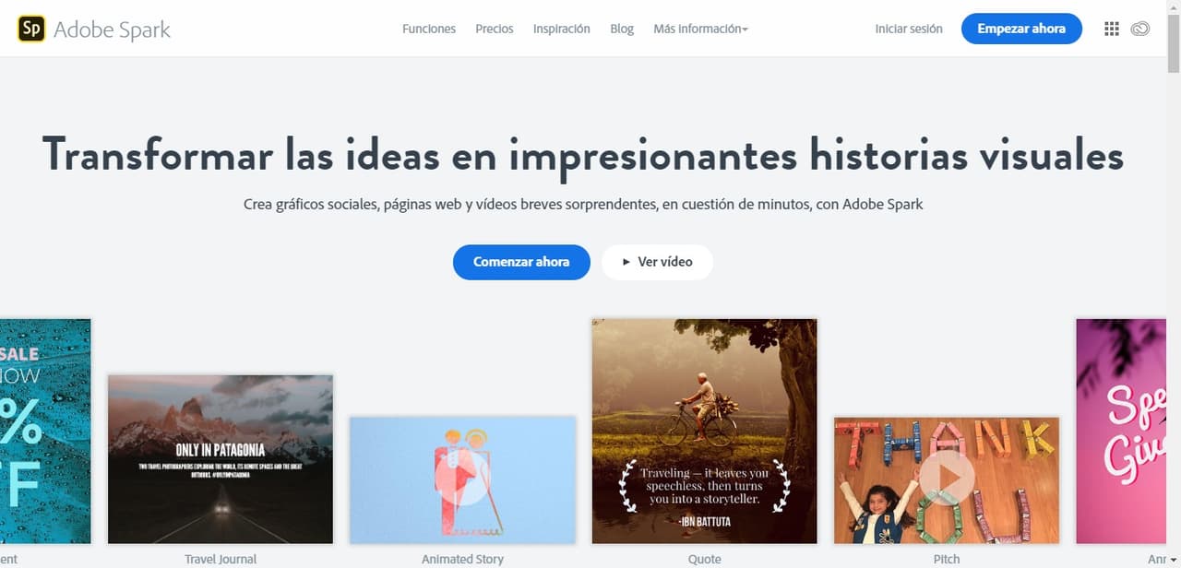Play the Animated Story preview
Viewport: 1181px width, 568px height.
pos(462,480)
